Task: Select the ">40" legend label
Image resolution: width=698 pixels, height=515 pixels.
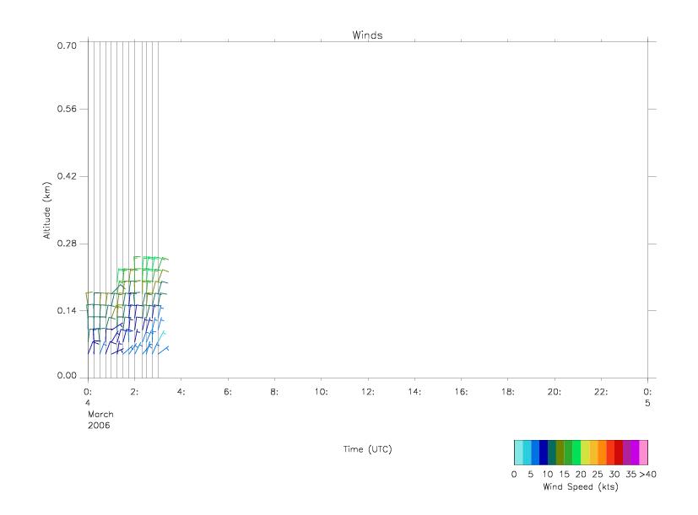Action: click(x=647, y=474)
